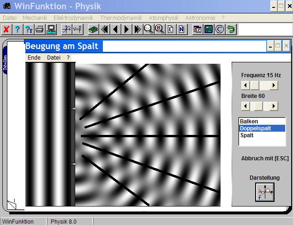This screenshot has width=293, height=225.
Task: Open the green book lexicon icon
Action: 93,30
